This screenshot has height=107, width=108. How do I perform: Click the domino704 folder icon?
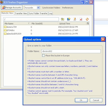pos(5,27)
